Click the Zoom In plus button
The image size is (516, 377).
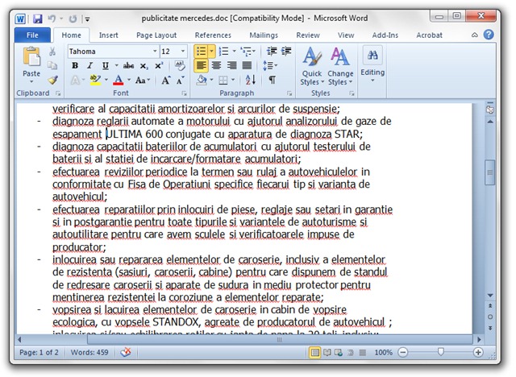click(478, 353)
